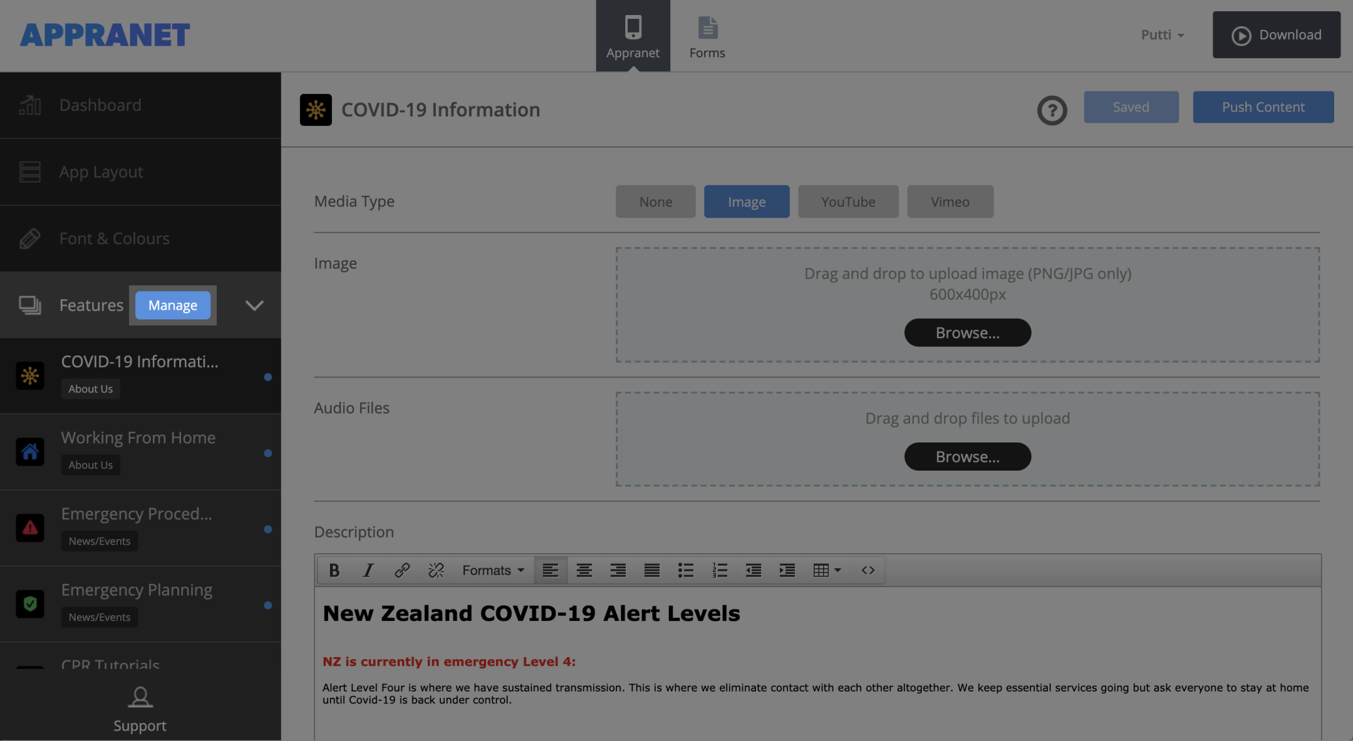Click the APPRANET logo
The height and width of the screenshot is (741, 1353).
105,35
